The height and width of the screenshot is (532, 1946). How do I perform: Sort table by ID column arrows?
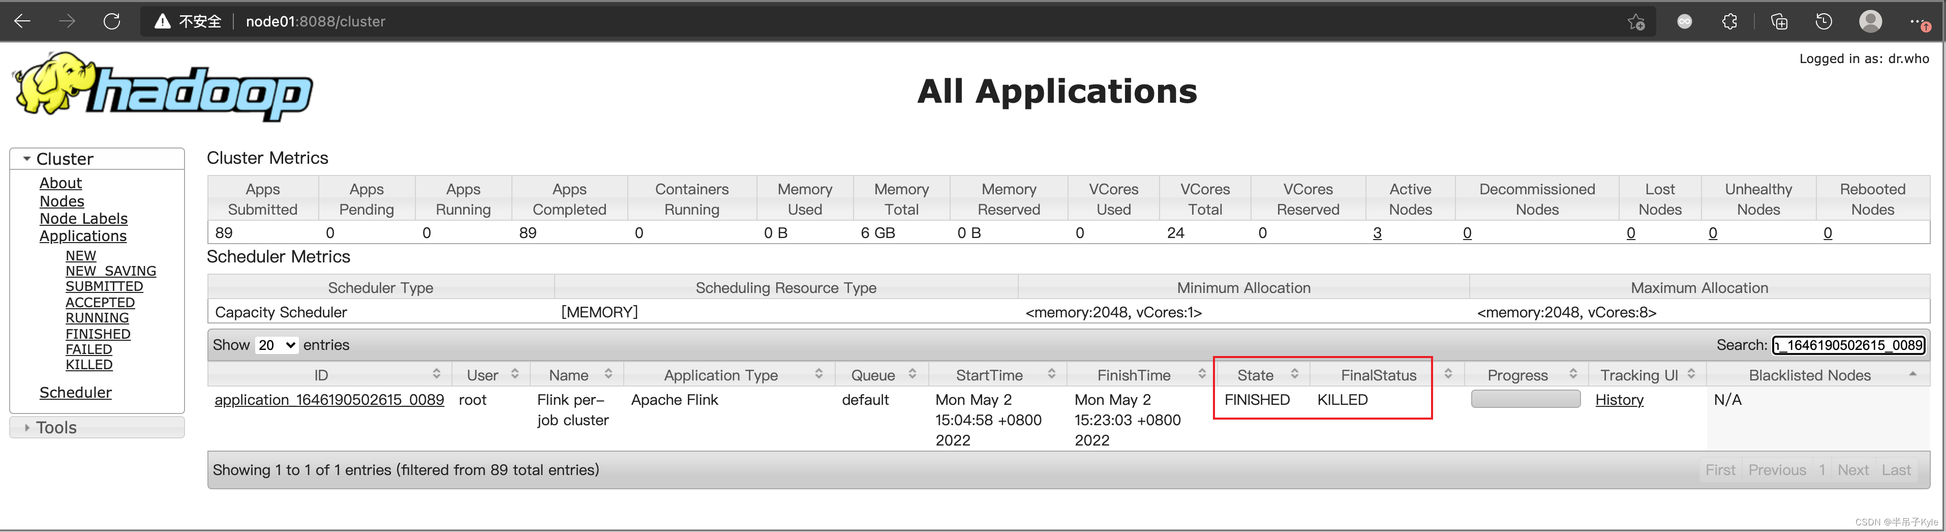tap(437, 374)
